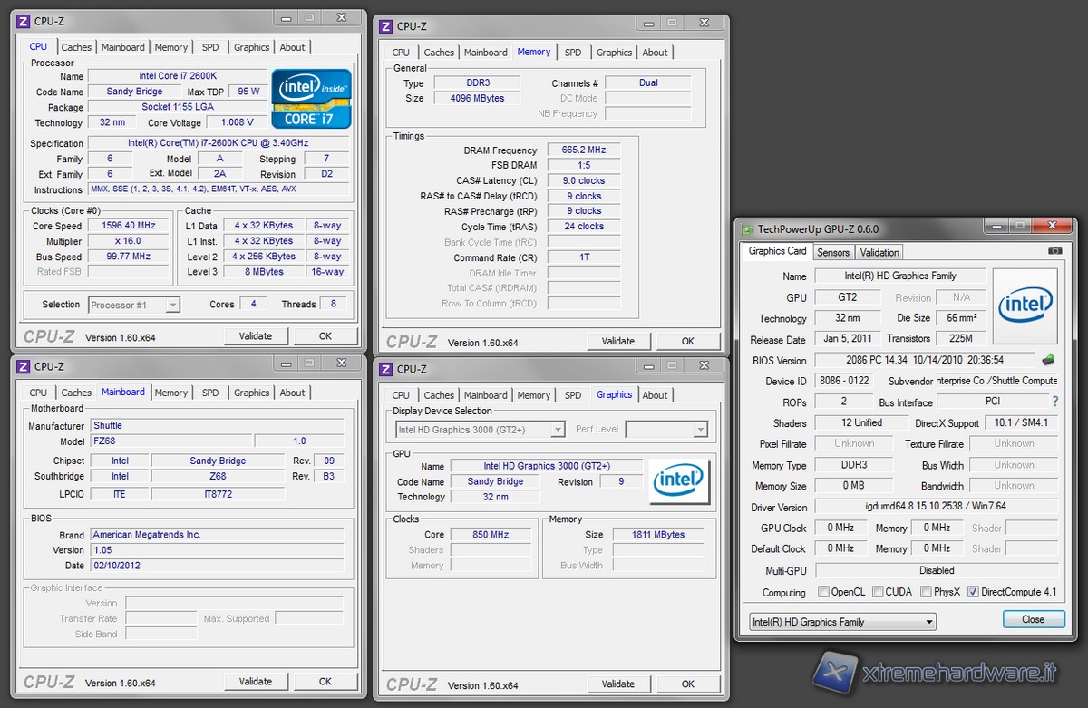Enable the OpenCL checkbox
1088x708 pixels.
coord(823,592)
